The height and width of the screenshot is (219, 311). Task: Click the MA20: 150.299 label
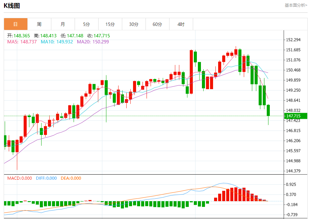(93, 42)
